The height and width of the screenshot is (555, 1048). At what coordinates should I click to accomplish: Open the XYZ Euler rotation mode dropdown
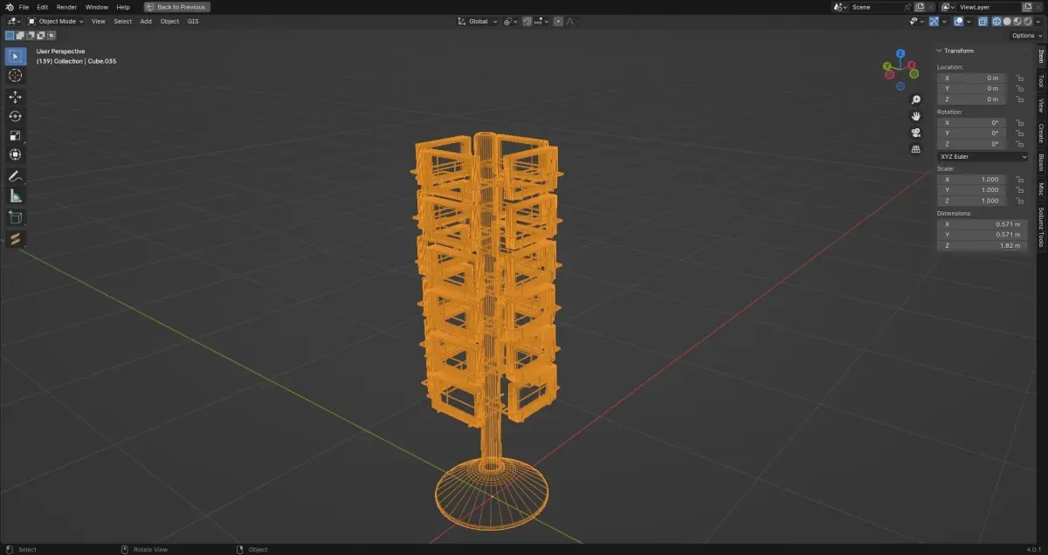tap(982, 156)
